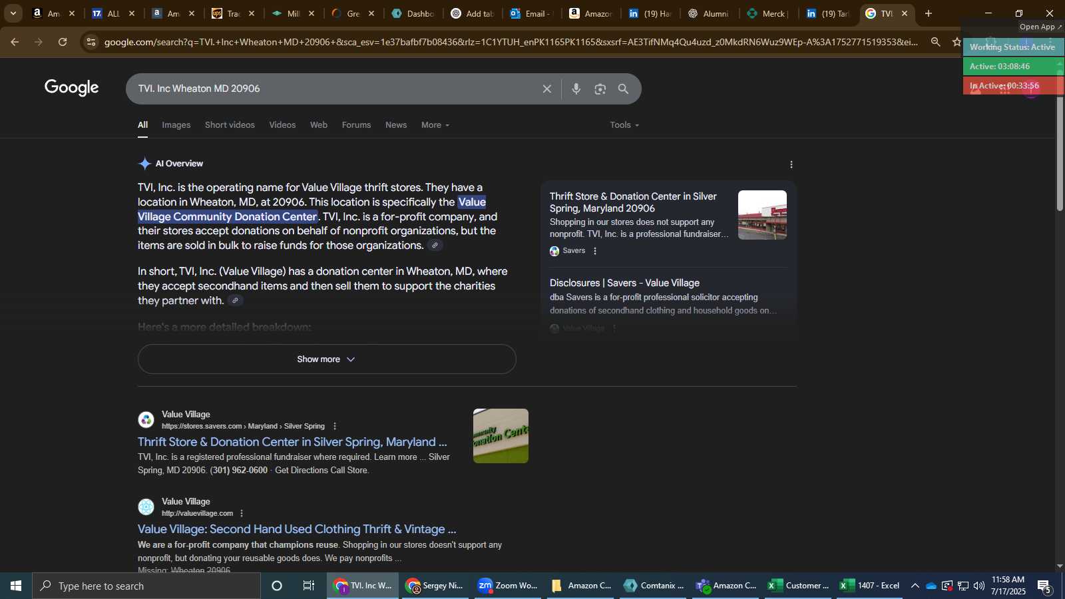Open AI Overview three-dot options menu
1065x599 pixels.
[x=791, y=164]
